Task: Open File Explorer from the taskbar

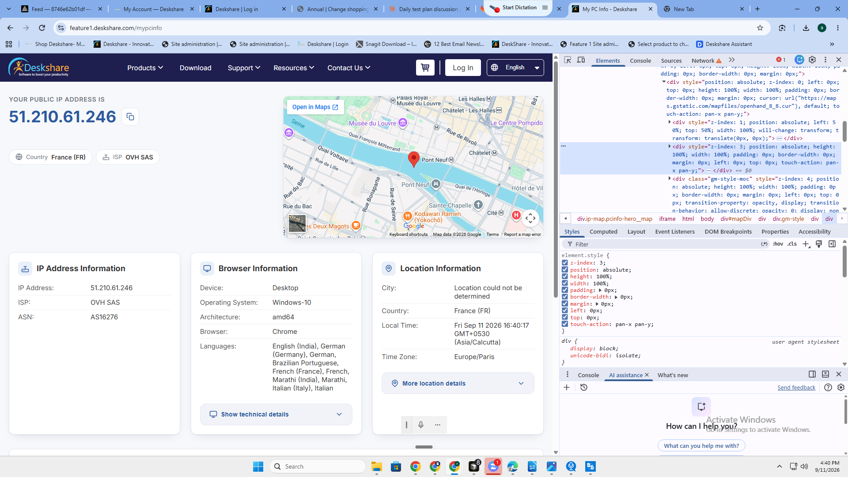Action: coord(376,466)
